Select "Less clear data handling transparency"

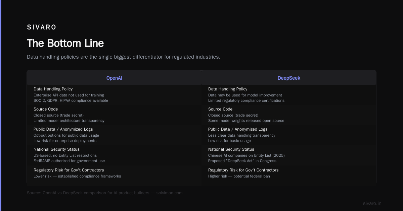(x=241, y=135)
